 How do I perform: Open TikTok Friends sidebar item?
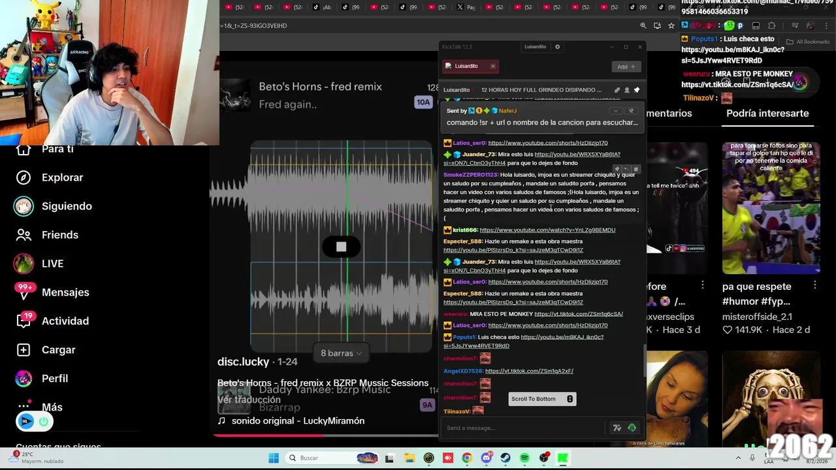pos(46,235)
